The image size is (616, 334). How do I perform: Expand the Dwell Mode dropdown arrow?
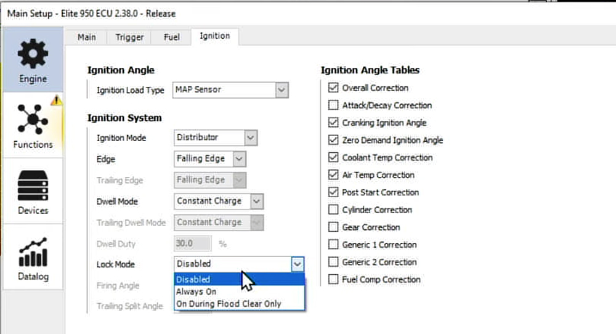pyautogui.click(x=256, y=201)
